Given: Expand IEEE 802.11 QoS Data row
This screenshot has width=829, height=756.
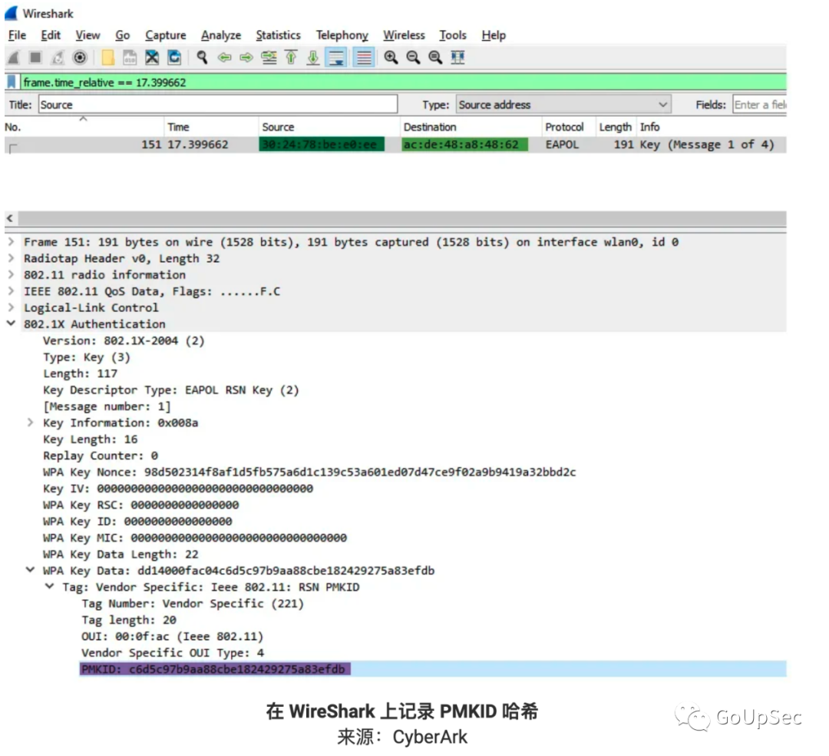Looking at the screenshot, I should [11, 291].
